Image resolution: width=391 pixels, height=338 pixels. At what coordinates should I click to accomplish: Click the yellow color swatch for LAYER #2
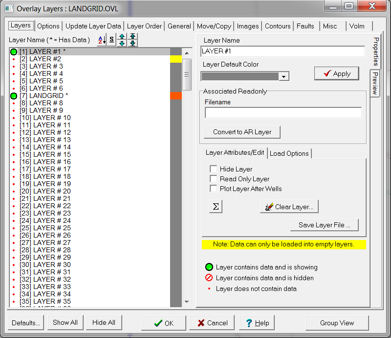click(175, 59)
